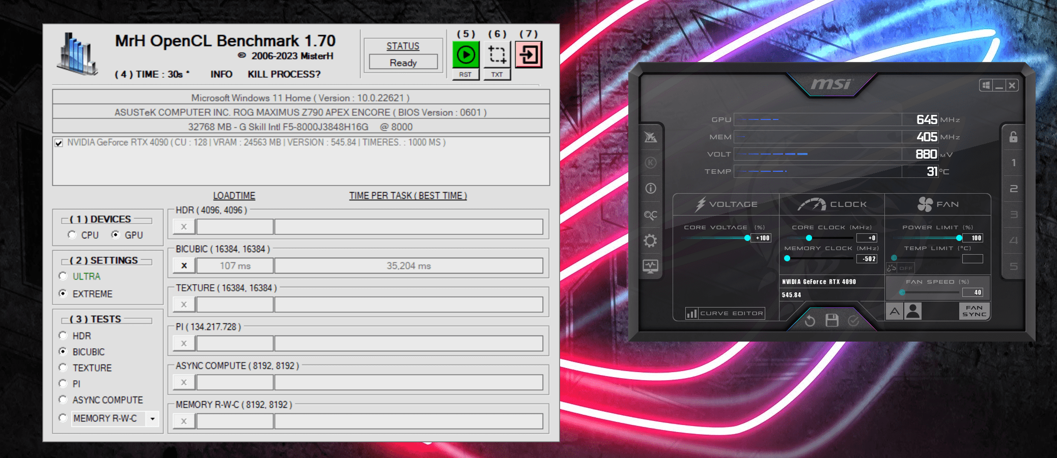
Task: Open Afterburner hardware monitor icon
Action: (651, 266)
